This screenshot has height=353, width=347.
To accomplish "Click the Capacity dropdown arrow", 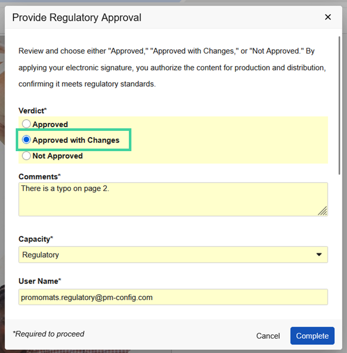I will tap(319, 255).
